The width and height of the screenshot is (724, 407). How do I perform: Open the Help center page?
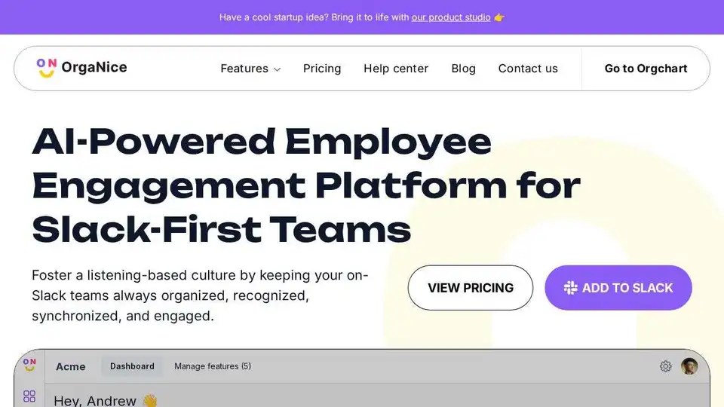[x=396, y=69]
